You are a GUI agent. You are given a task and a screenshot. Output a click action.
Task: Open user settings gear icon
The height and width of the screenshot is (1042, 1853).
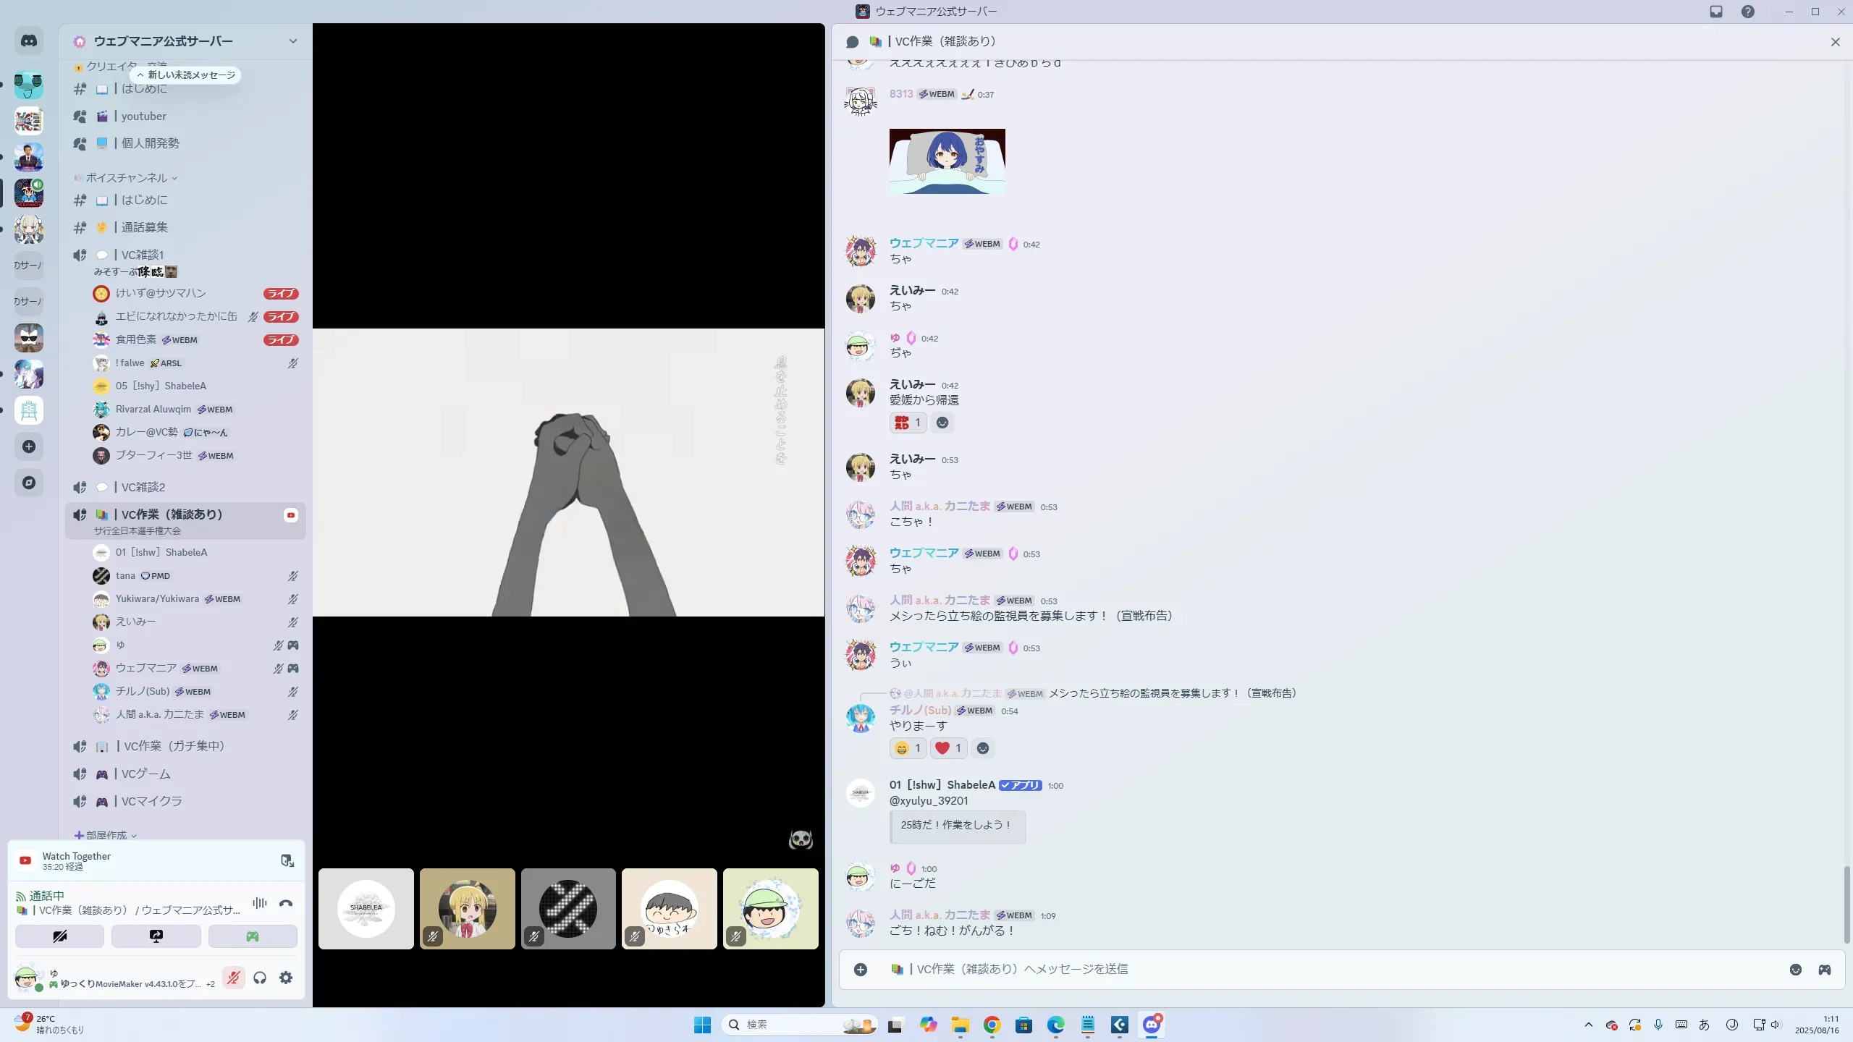point(286,978)
